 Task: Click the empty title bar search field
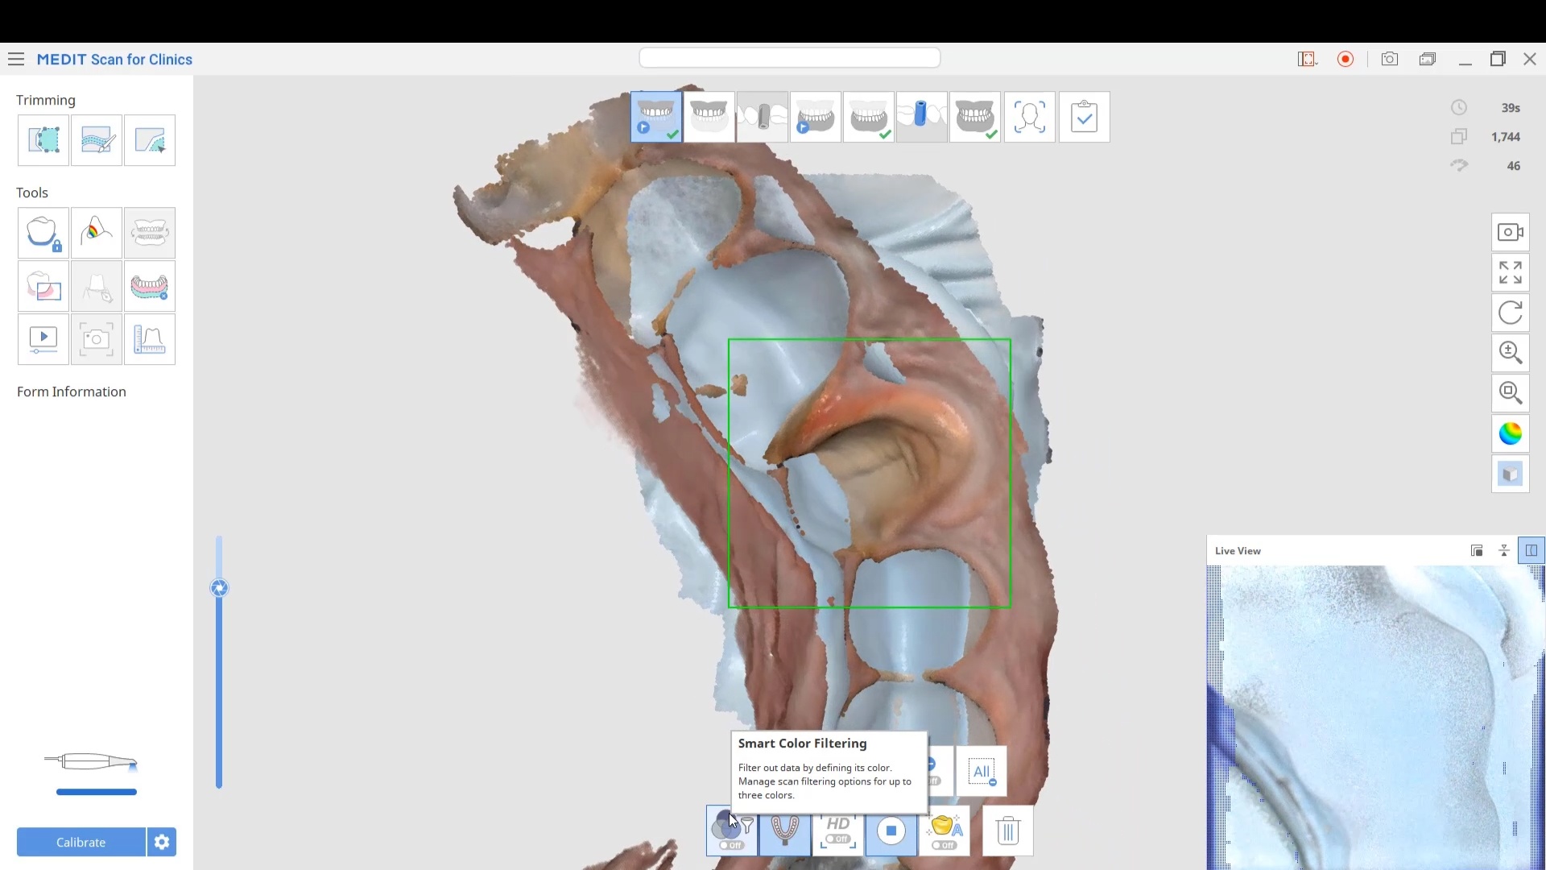tap(790, 58)
